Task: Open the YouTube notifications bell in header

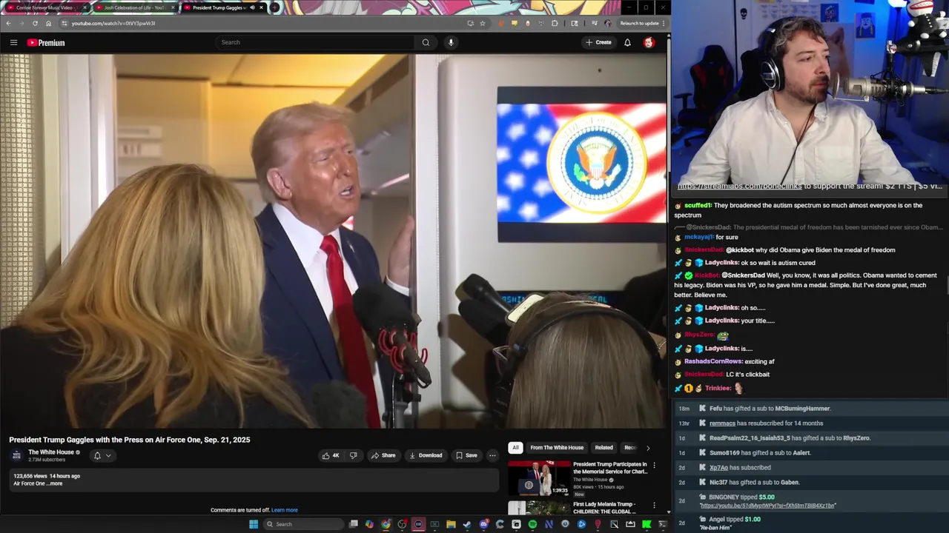Action: (627, 42)
